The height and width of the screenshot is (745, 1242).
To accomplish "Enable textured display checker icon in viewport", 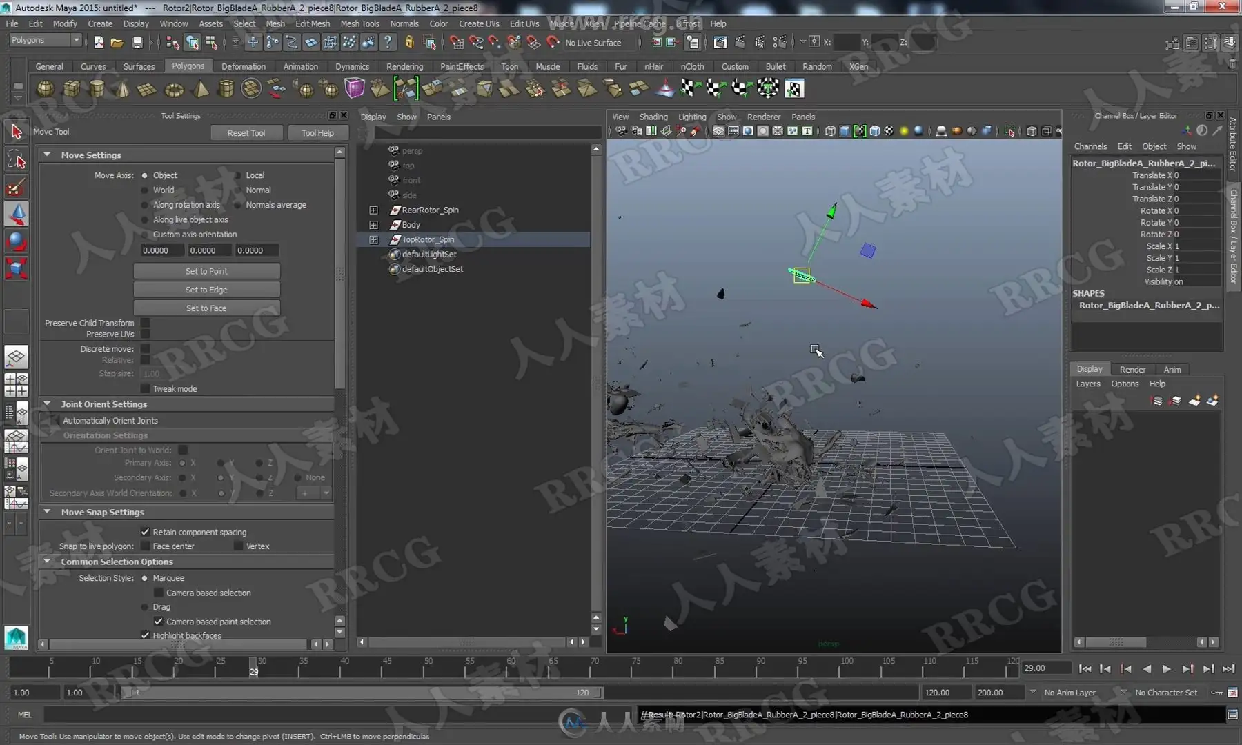I will click(x=889, y=131).
